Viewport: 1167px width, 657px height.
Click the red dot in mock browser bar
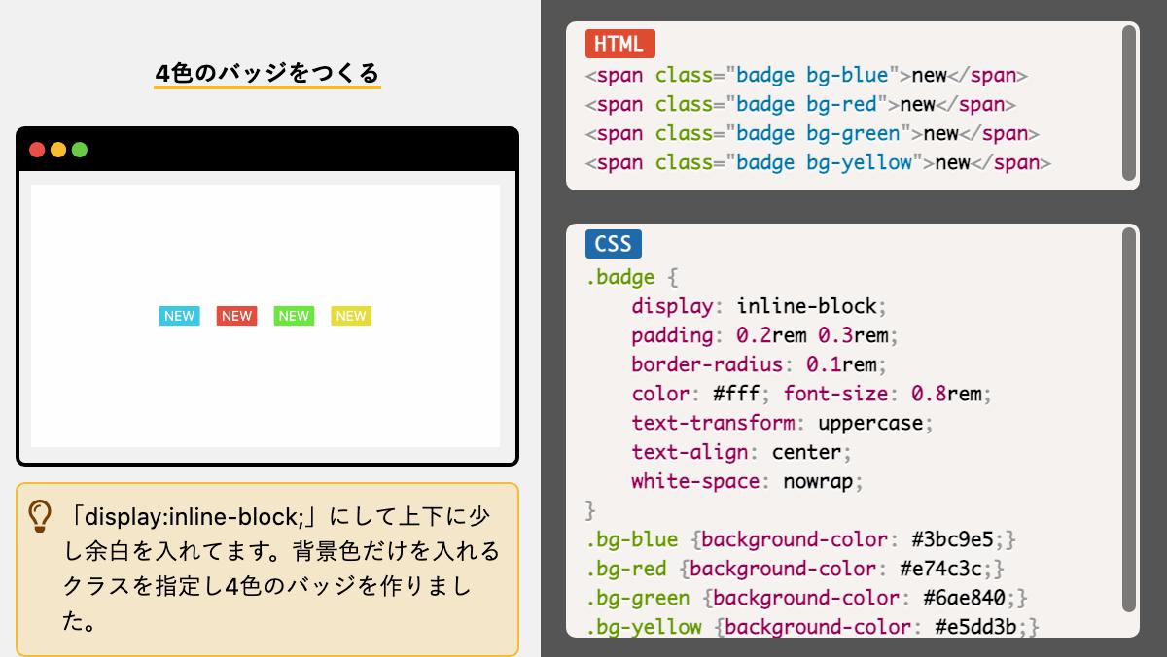click(x=38, y=150)
